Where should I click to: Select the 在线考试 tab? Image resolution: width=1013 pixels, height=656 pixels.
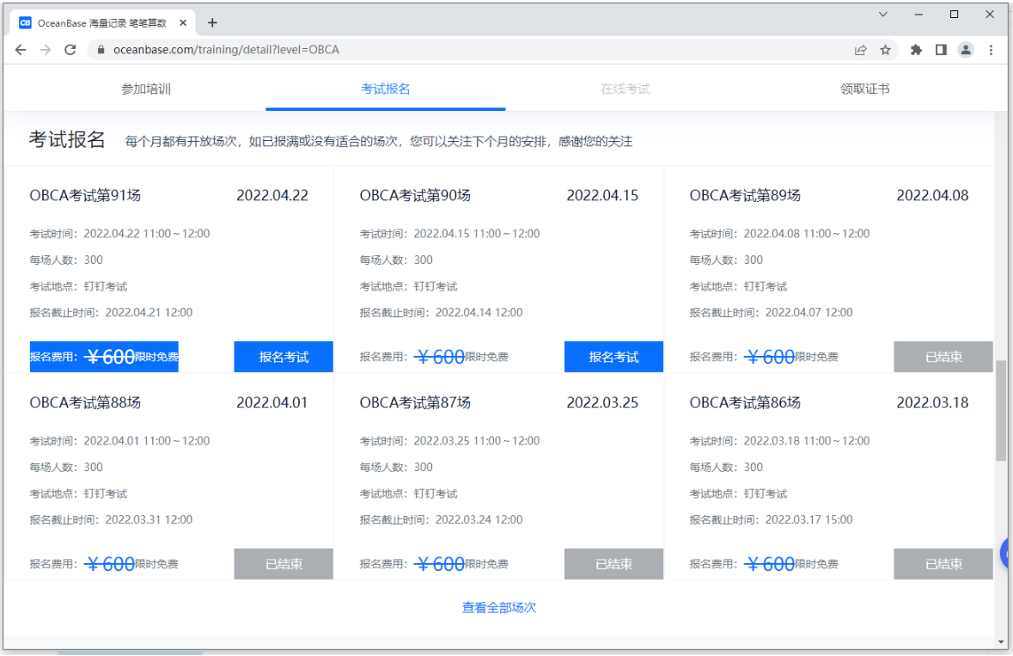click(625, 89)
